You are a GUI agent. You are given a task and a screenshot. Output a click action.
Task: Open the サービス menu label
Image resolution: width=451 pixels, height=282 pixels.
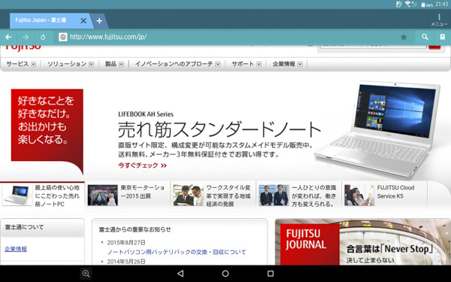17,64
